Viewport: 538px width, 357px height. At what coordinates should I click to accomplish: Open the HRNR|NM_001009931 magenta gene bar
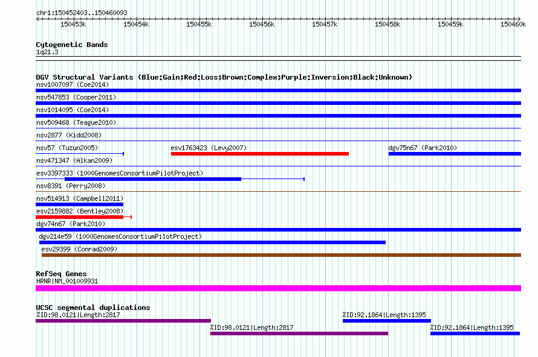click(x=278, y=288)
